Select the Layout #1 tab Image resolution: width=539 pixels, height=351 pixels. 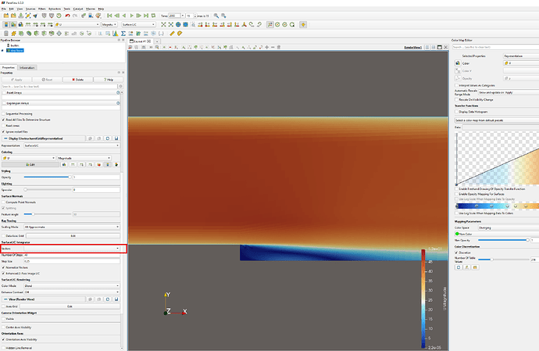141,41
